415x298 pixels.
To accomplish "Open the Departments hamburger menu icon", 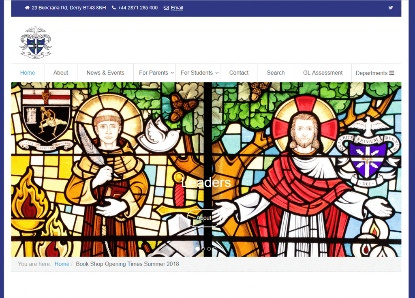I will [x=392, y=73].
